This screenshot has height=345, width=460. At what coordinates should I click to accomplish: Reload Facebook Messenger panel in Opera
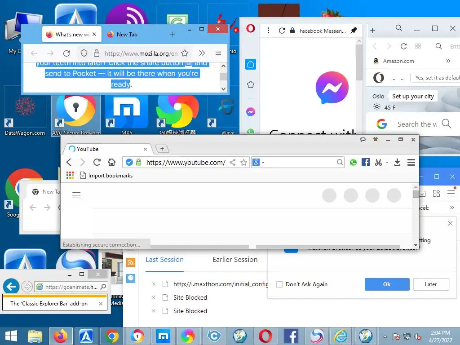[x=282, y=31]
